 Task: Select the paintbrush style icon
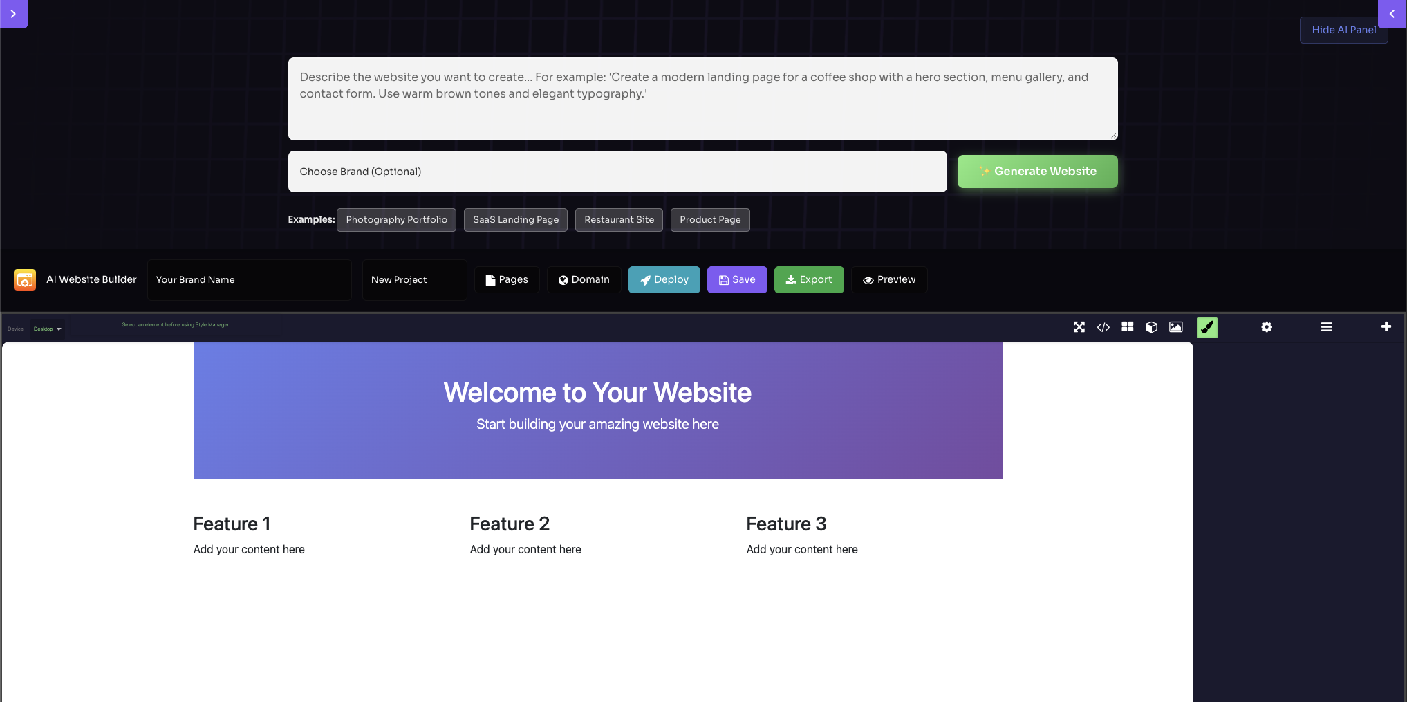click(x=1208, y=327)
